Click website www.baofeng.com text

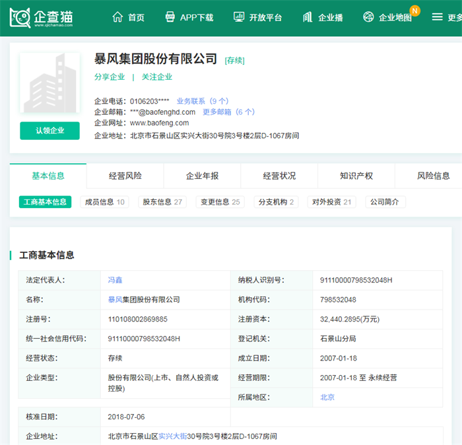tap(160, 123)
